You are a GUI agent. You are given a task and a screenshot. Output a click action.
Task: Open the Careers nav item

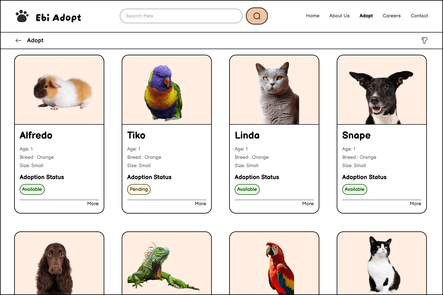coord(392,16)
